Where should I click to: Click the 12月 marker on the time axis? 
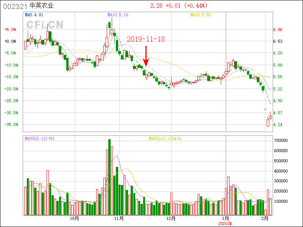(171, 218)
